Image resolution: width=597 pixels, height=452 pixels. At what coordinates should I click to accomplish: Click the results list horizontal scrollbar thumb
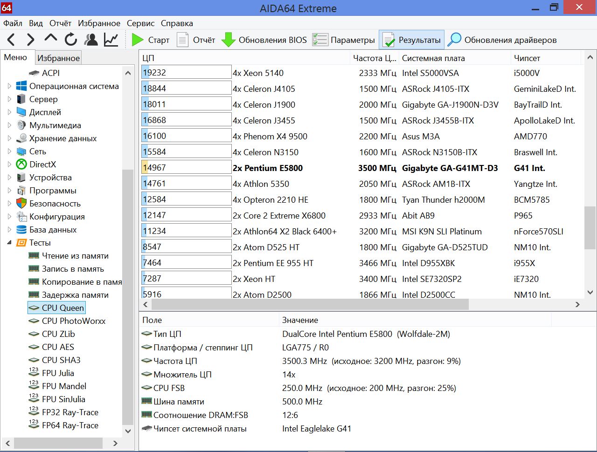310,304
